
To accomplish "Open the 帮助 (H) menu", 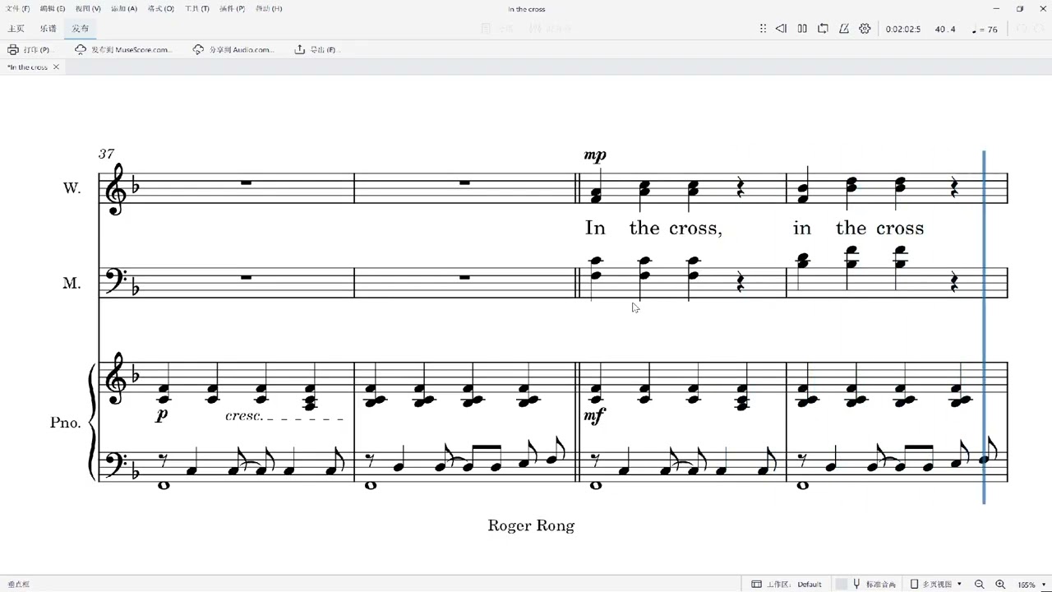I will 269,8.
